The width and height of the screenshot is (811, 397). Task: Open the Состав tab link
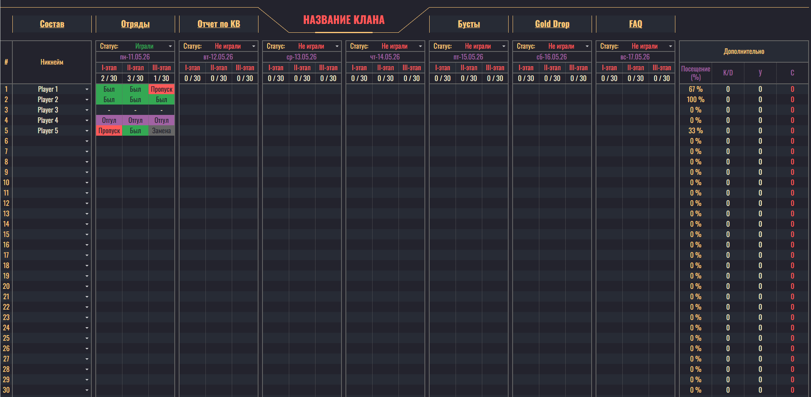(x=52, y=24)
